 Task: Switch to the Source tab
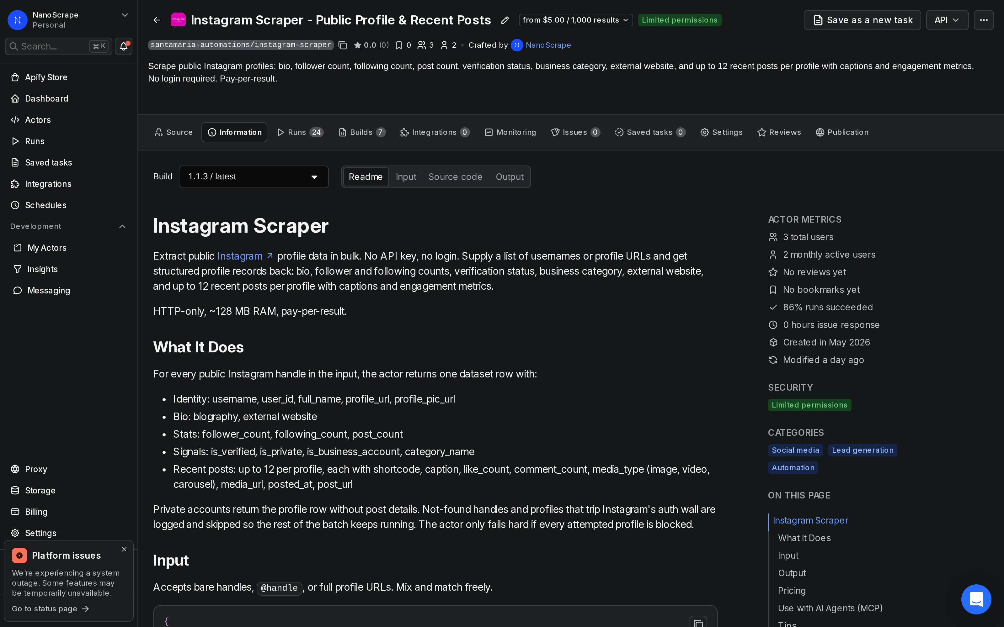point(174,132)
